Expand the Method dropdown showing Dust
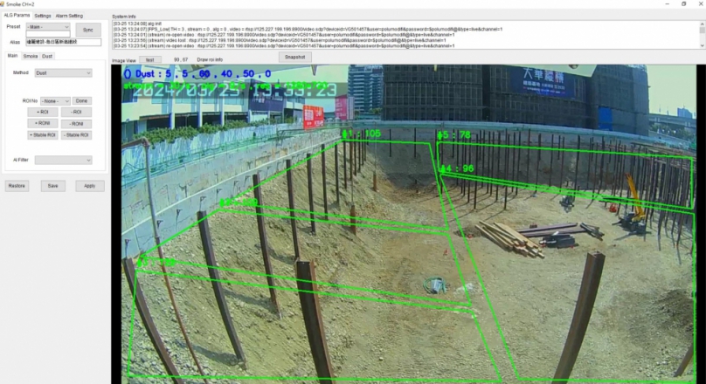706x384 pixels. [63, 73]
